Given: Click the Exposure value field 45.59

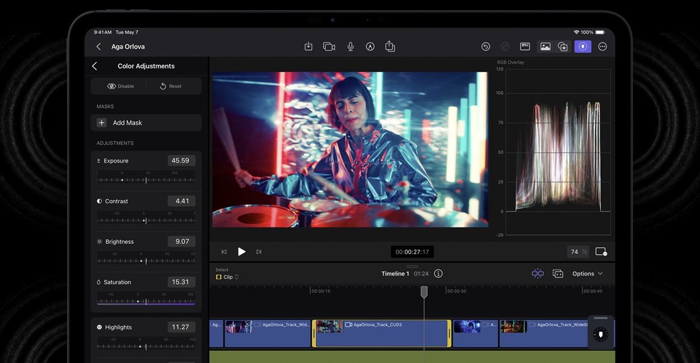Looking at the screenshot, I should (181, 161).
